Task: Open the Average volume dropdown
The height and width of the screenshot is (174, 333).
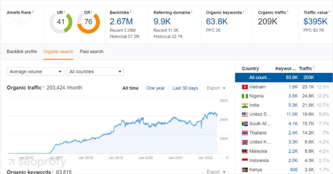Action: coord(35,71)
